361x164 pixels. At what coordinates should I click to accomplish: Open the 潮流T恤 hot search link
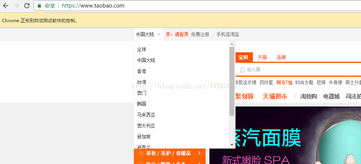tap(284, 82)
